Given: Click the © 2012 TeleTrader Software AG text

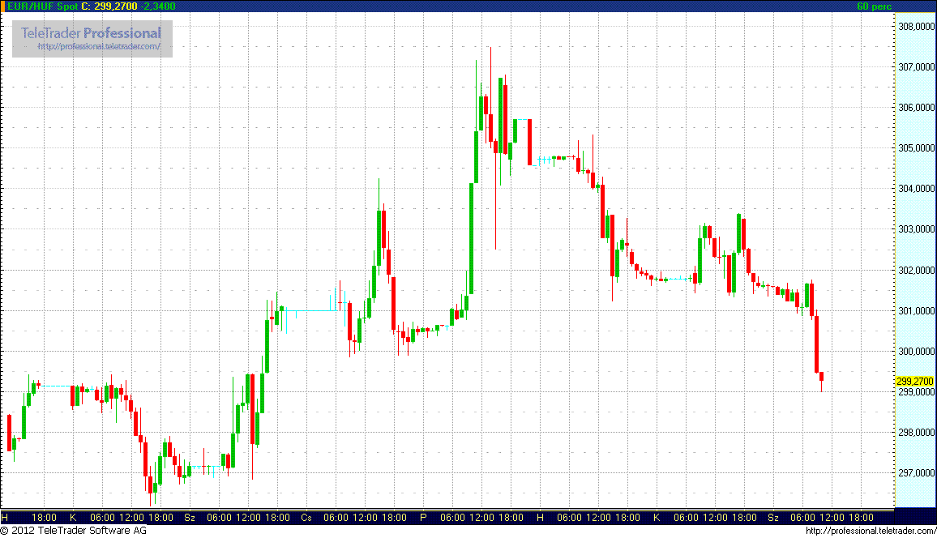Looking at the screenshot, I should click(74, 530).
